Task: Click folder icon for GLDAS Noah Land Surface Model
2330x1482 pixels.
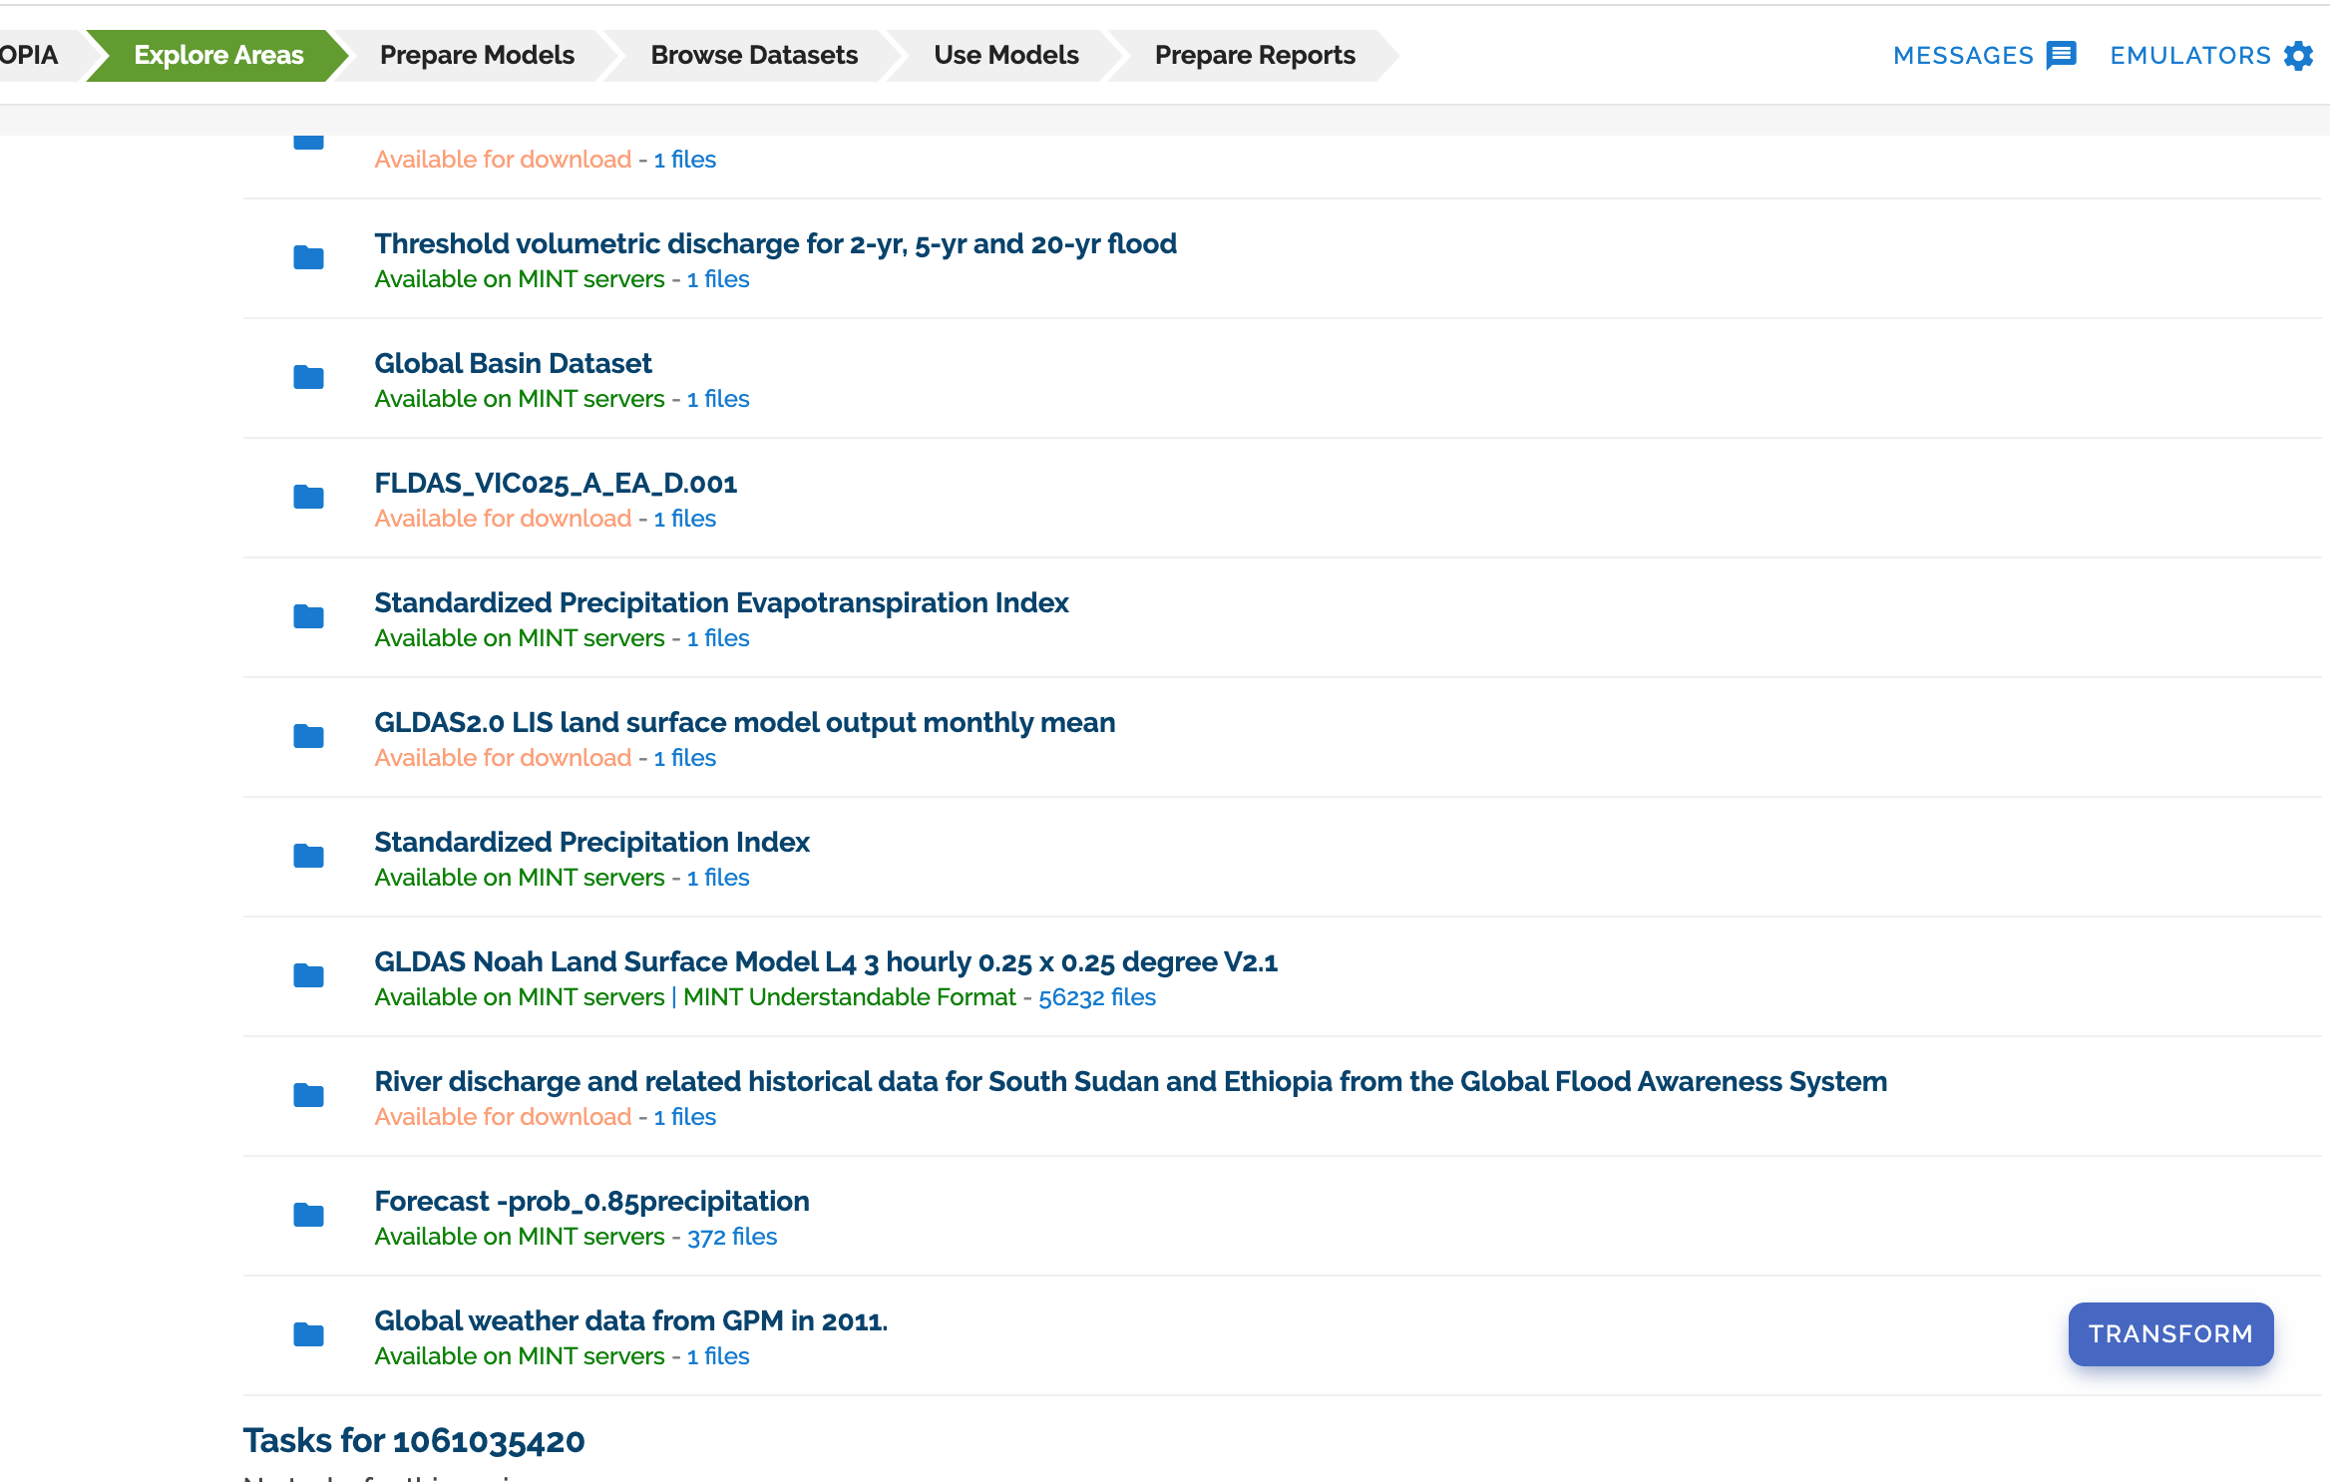Action: pos(308,975)
